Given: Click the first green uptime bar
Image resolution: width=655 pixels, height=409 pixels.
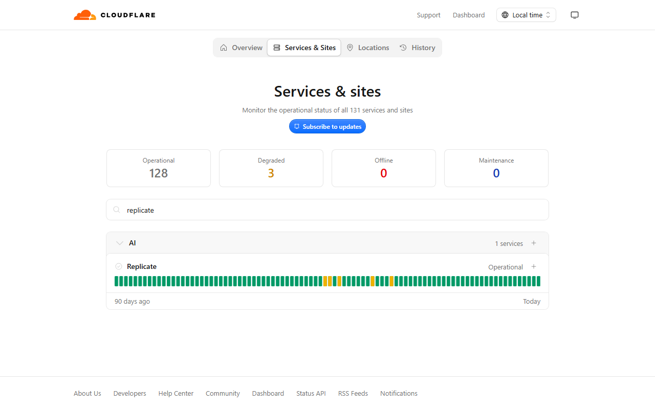Looking at the screenshot, I should click(117, 281).
